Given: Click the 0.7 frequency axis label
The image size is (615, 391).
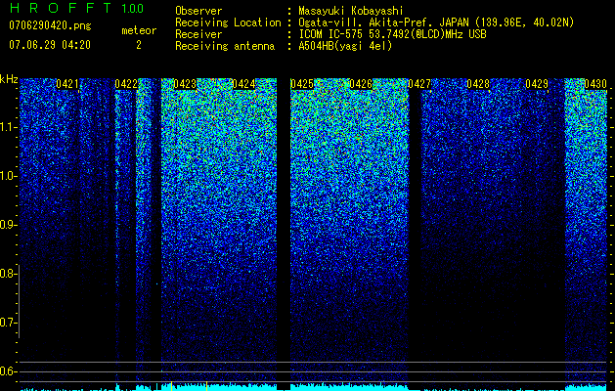Looking at the screenshot, I should [x=9, y=323].
